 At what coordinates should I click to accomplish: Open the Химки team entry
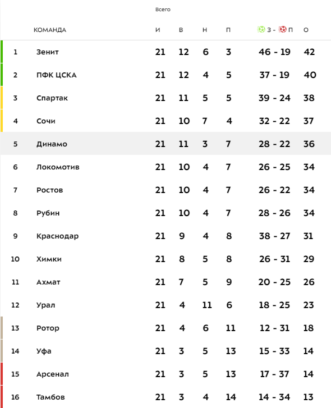[x=49, y=259]
